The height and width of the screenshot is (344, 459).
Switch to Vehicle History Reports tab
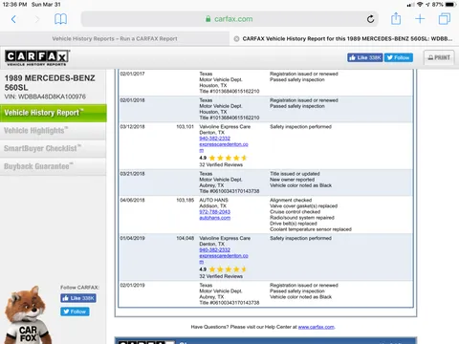point(115,38)
